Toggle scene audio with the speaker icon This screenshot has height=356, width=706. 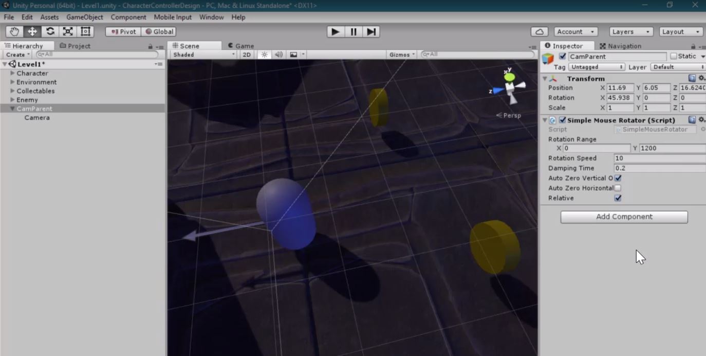pyautogui.click(x=278, y=54)
